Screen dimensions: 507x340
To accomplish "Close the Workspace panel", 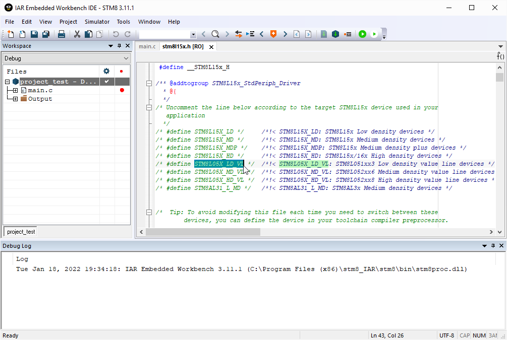I will 128,46.
